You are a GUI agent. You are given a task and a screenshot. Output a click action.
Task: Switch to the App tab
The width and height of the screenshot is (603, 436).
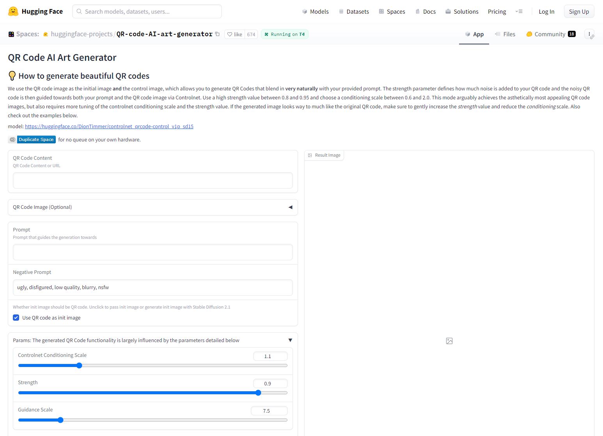coord(474,34)
